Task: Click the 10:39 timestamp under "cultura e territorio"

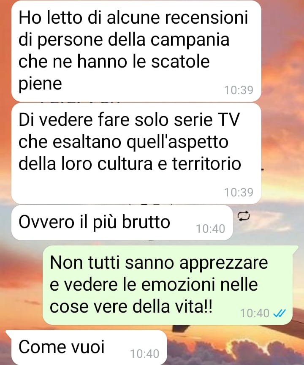Action: coord(239,192)
